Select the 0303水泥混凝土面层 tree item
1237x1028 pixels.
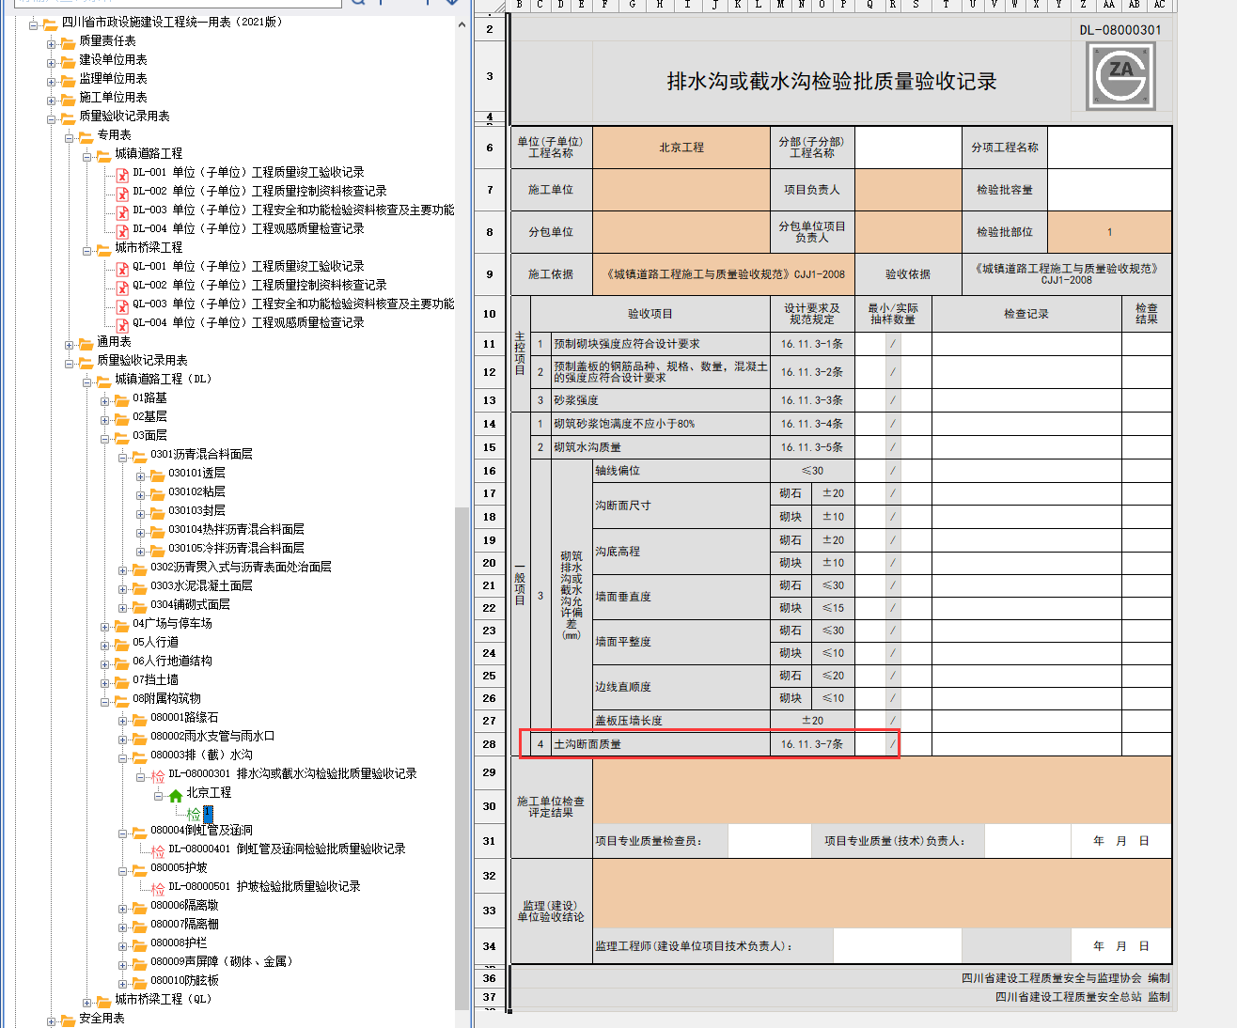coord(201,586)
